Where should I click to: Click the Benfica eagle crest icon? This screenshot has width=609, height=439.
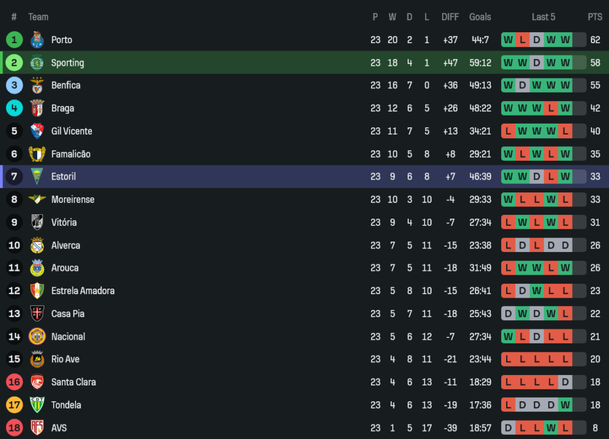[37, 85]
